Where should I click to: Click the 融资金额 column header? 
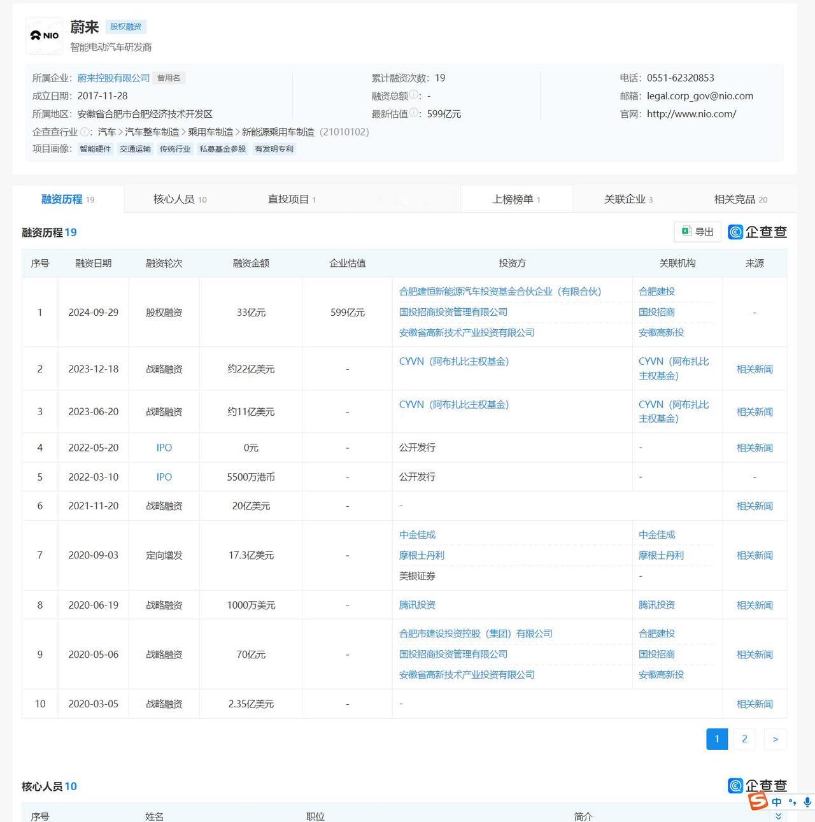tap(251, 263)
